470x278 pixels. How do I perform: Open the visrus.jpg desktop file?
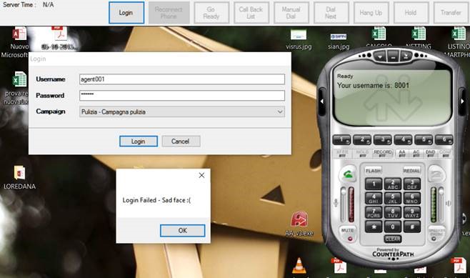coord(299,39)
